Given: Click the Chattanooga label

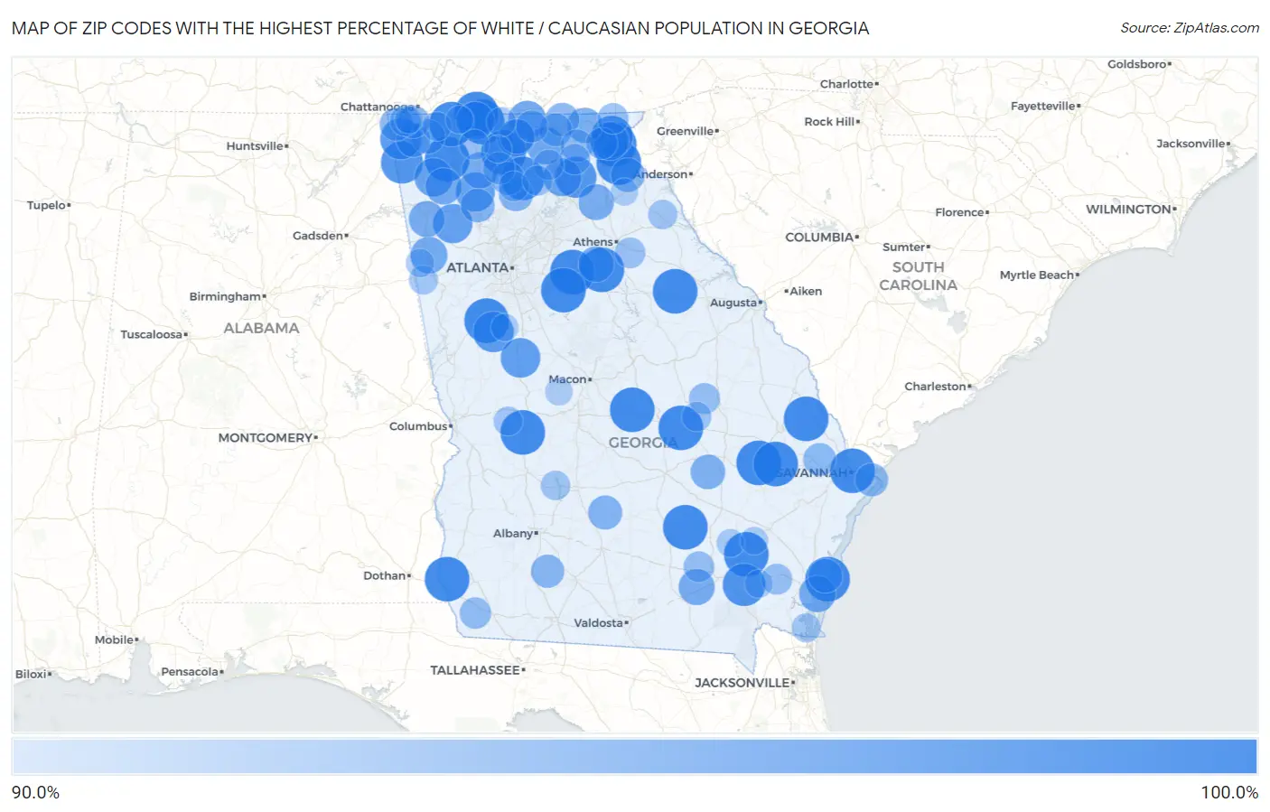Looking at the screenshot, I should coord(377,107).
